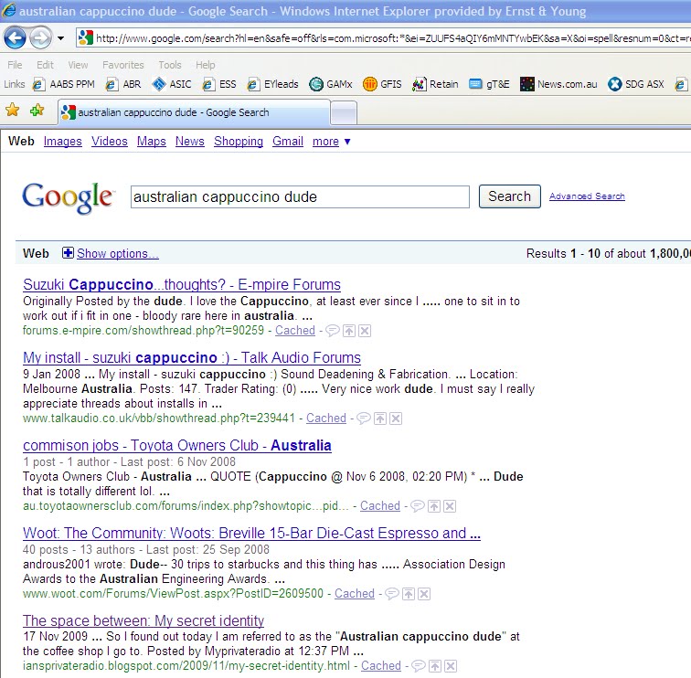The height and width of the screenshot is (678, 691).
Task: Click remove X icon on Talk Audio result
Action: (x=396, y=418)
